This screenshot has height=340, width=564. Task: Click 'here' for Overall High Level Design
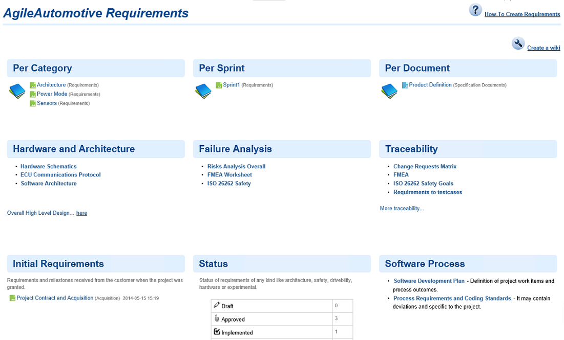81,213
